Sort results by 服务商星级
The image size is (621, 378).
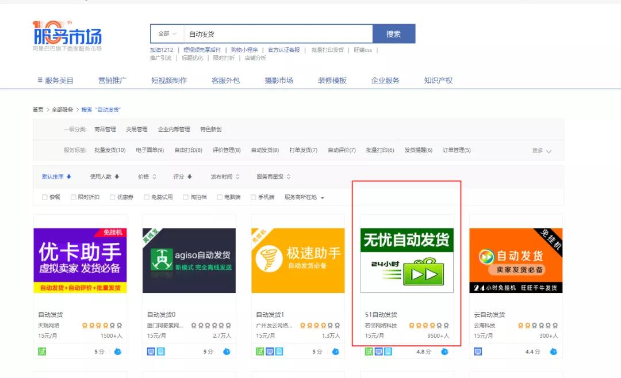coord(274,177)
